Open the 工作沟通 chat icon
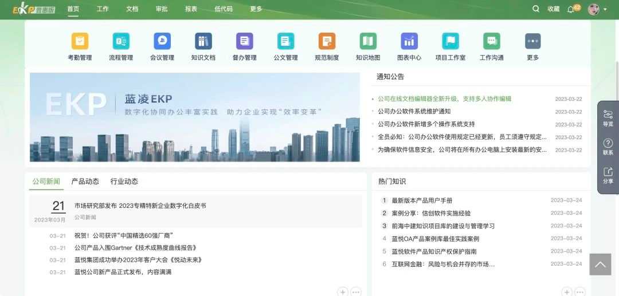 click(x=492, y=41)
